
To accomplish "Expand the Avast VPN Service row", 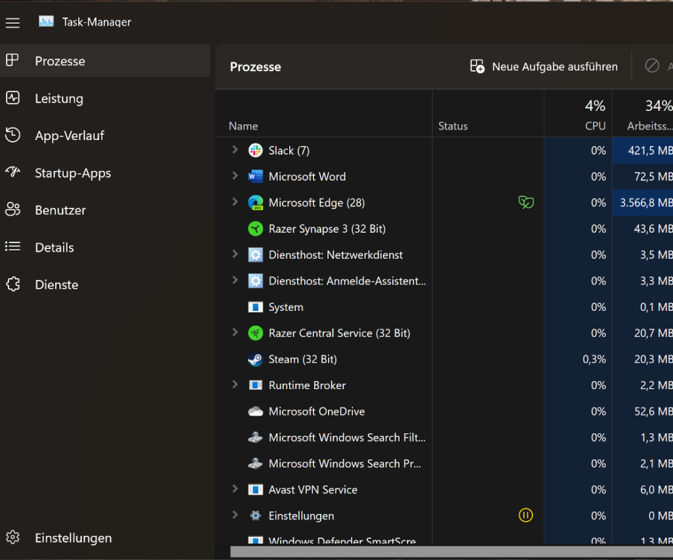I will coord(235,489).
